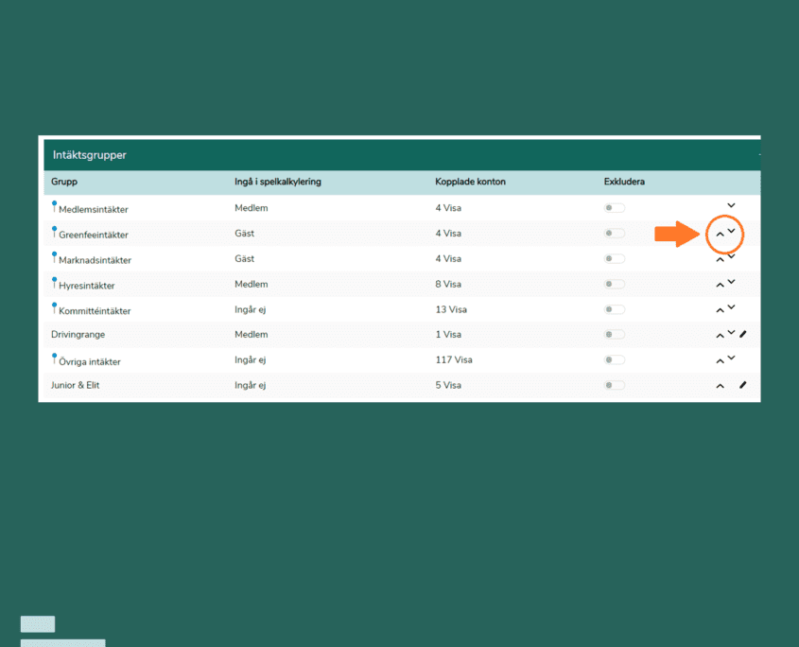The image size is (799, 647).
Task: Show the 13 Visa accounts for Kommittéintäkter
Action: point(451,309)
